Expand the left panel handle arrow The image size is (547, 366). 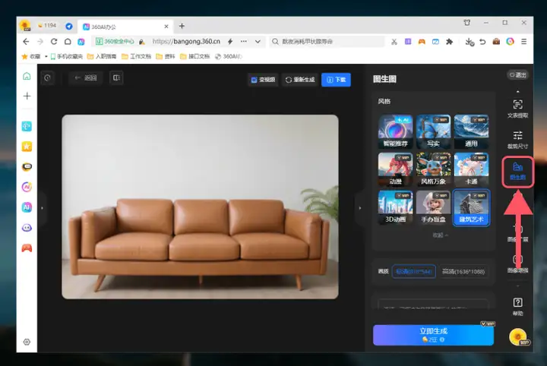point(43,208)
